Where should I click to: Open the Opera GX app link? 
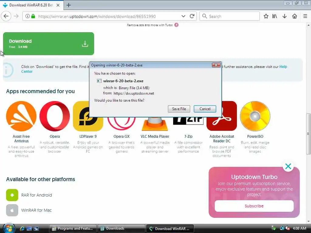[x=121, y=136]
